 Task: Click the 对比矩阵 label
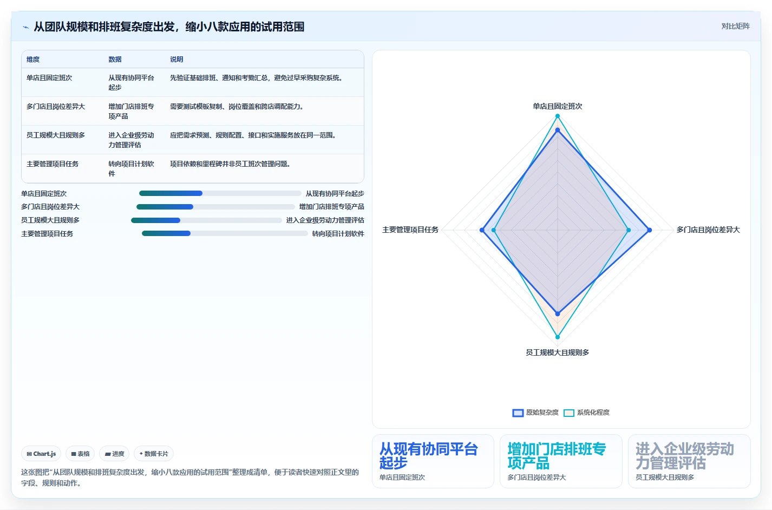tap(735, 26)
